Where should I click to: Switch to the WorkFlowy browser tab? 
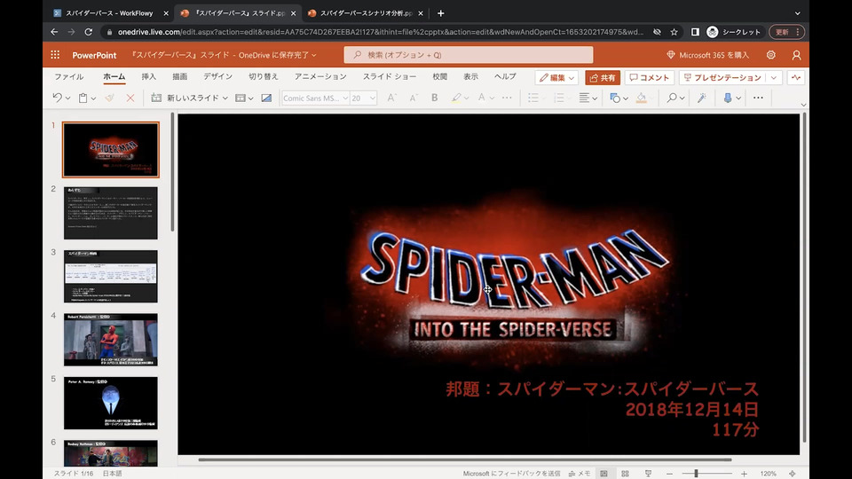(x=108, y=13)
